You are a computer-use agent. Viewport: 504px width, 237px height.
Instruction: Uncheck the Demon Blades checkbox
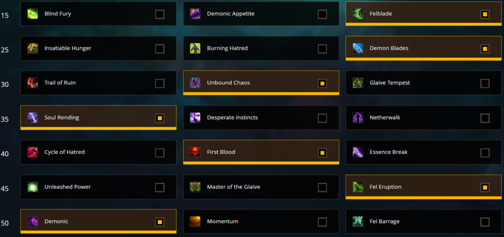485,49
